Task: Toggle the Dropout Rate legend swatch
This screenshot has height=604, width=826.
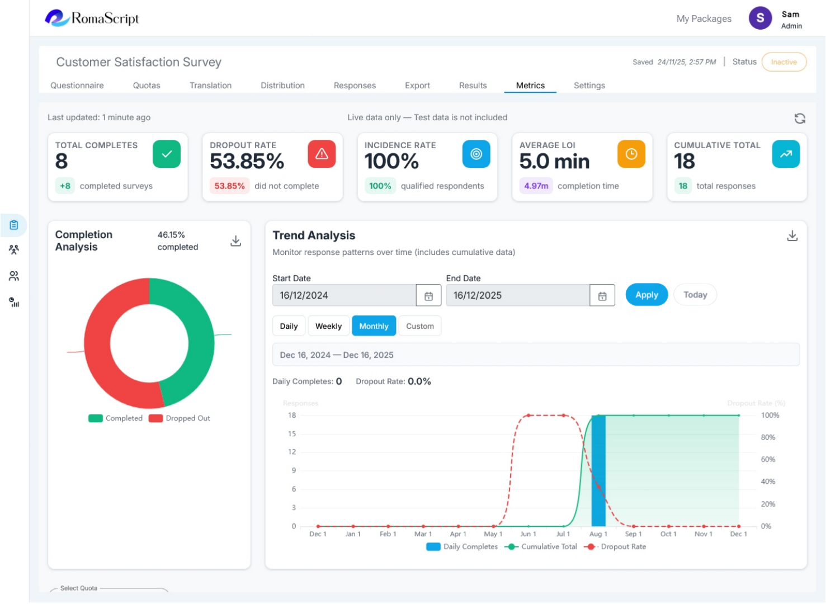Action: pyautogui.click(x=589, y=547)
